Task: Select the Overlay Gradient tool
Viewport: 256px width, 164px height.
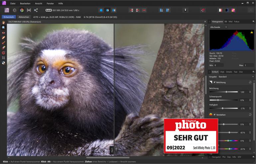Action: point(3,53)
